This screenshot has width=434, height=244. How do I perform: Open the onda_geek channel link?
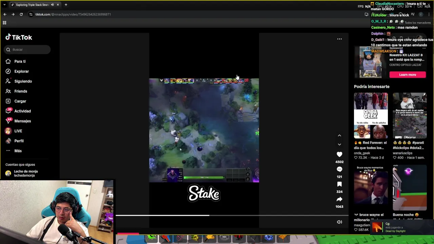362,153
